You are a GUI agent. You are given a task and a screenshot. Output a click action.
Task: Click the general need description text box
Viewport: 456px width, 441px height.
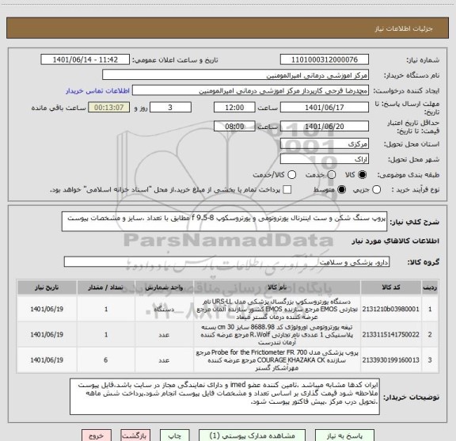coord(225,222)
